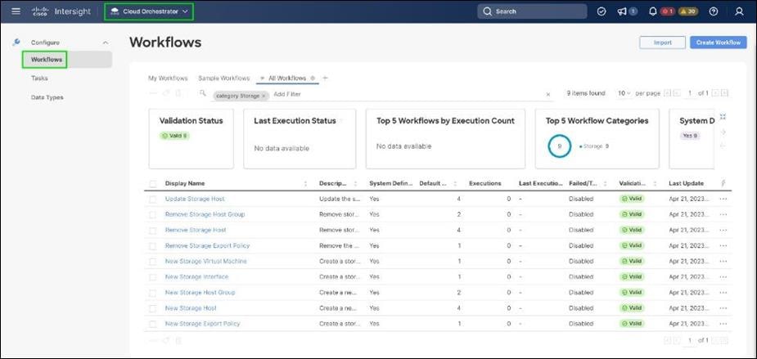Click the filter search magnifier icon

203,93
